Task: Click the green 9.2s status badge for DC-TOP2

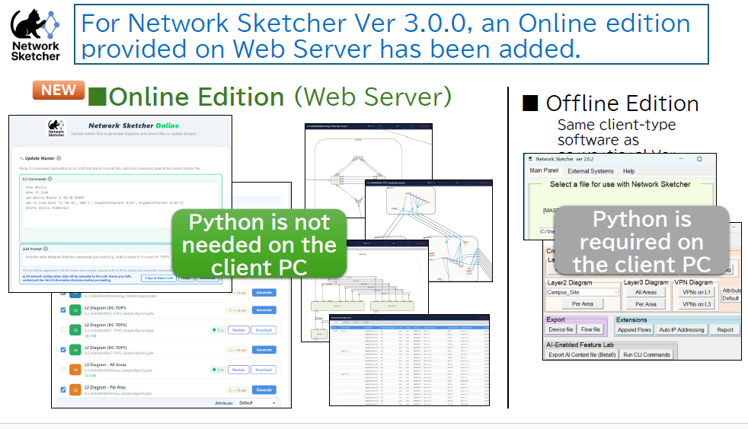Action: click(218, 330)
